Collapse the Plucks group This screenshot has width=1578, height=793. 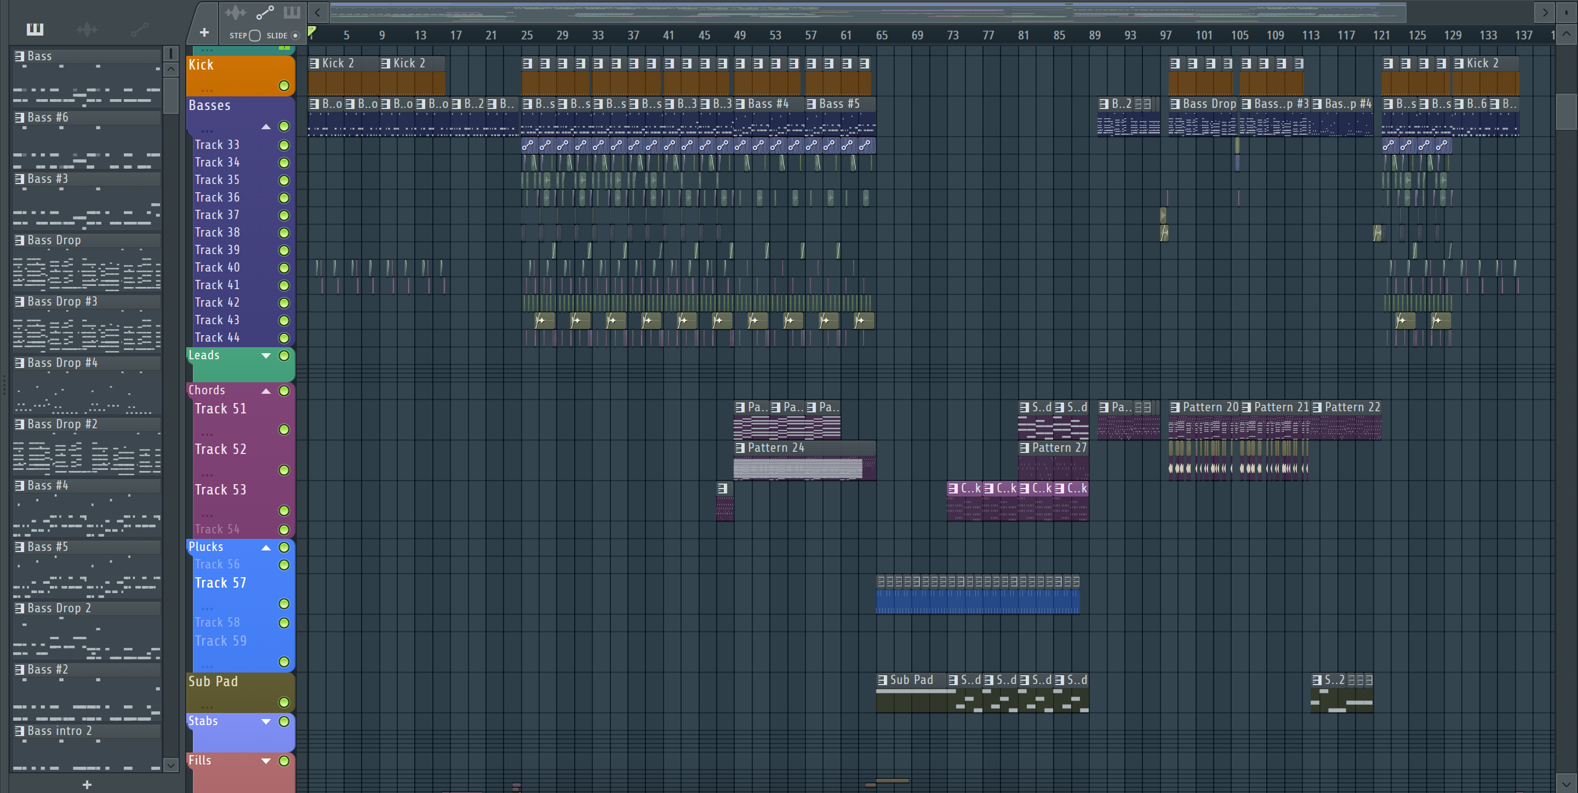[x=266, y=548]
